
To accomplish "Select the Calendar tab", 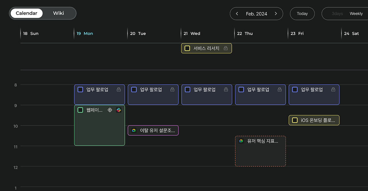I will pyautogui.click(x=26, y=13).
